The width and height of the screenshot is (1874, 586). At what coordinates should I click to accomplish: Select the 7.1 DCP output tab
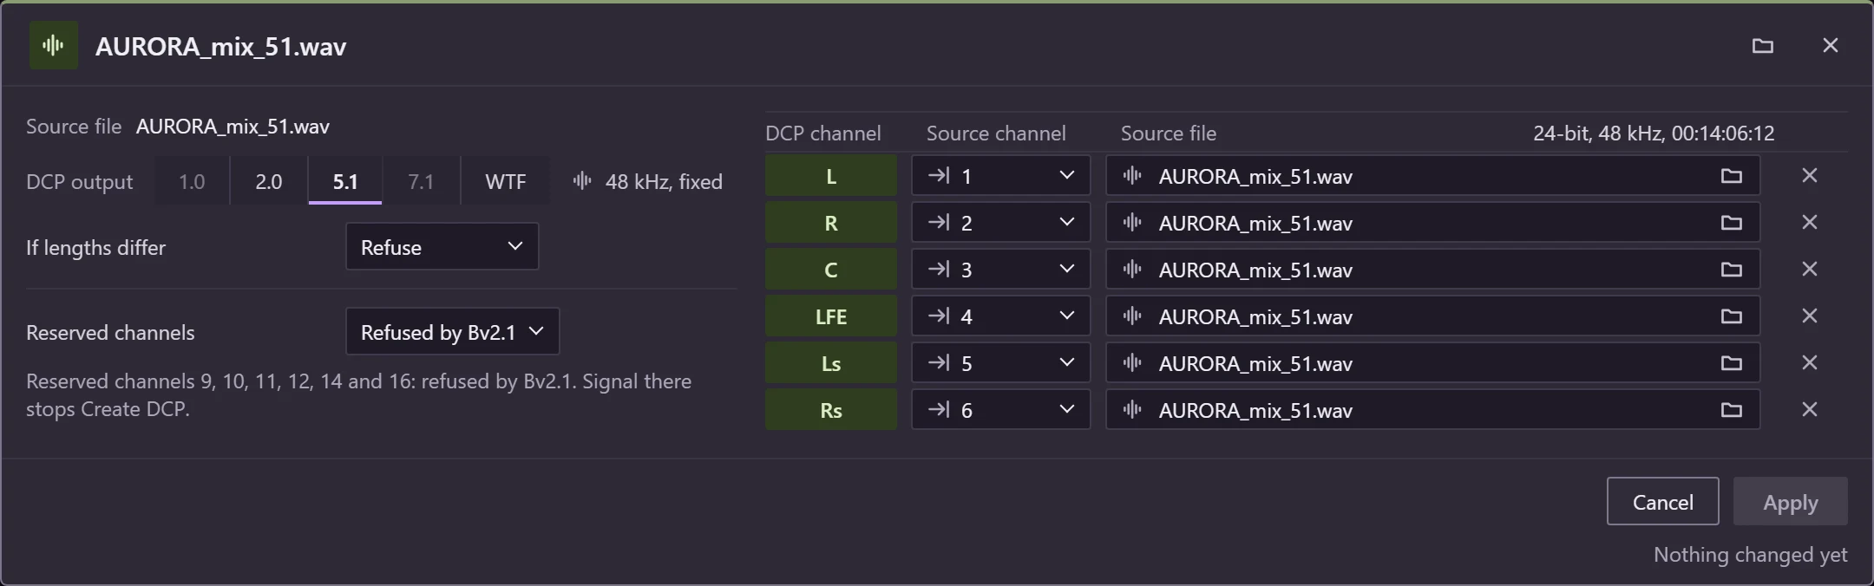click(x=421, y=181)
